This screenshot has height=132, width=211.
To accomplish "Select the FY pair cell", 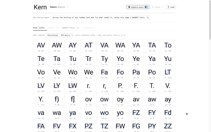I will pyautogui.click(x=152, y=114).
